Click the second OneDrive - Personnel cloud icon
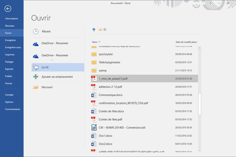The height and width of the screenshot is (157, 236). [x=36, y=56]
